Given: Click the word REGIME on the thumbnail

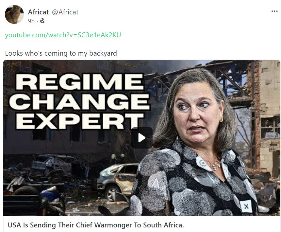Looking at the screenshot, I should tap(80, 82).
